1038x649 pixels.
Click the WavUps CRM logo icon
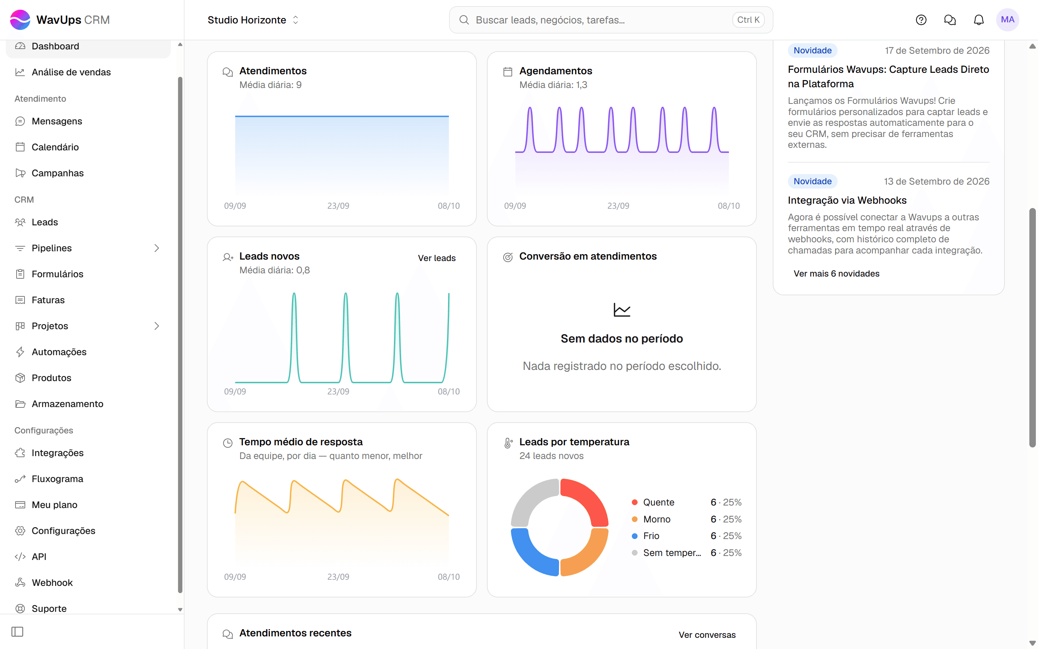pos(20,20)
